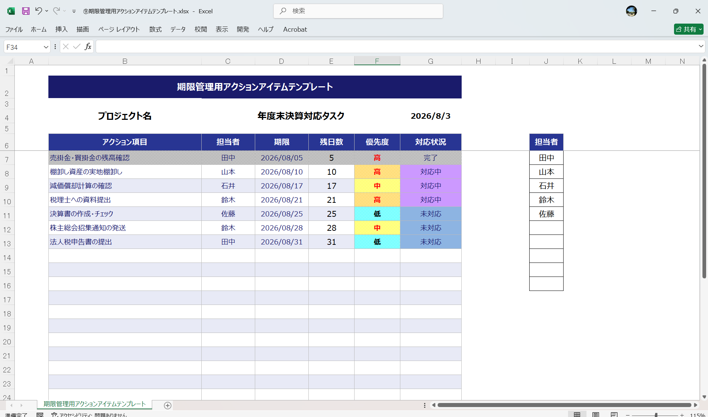Click the macro recording icon in status bar

pos(40,415)
